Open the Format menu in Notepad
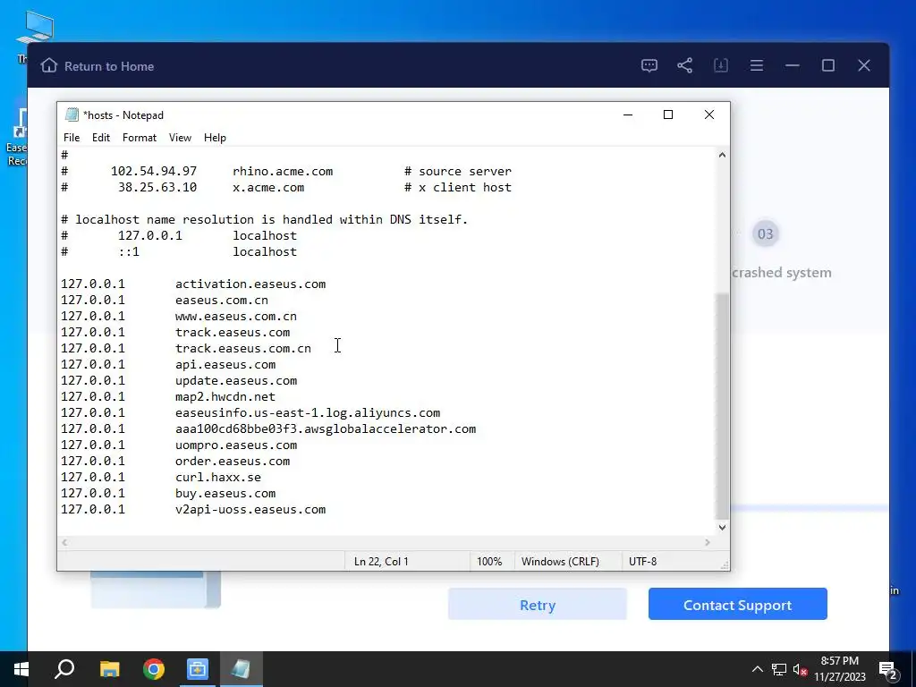The height and width of the screenshot is (687, 916). click(x=139, y=137)
